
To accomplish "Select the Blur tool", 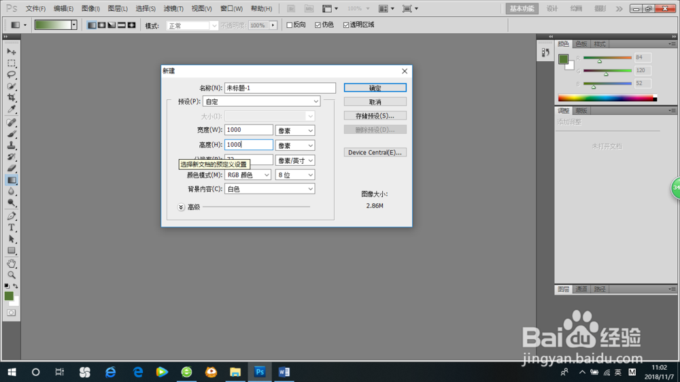I will tap(12, 192).
